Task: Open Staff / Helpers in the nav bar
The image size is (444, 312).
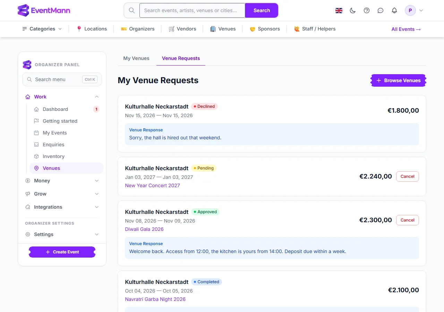Action: [x=315, y=29]
